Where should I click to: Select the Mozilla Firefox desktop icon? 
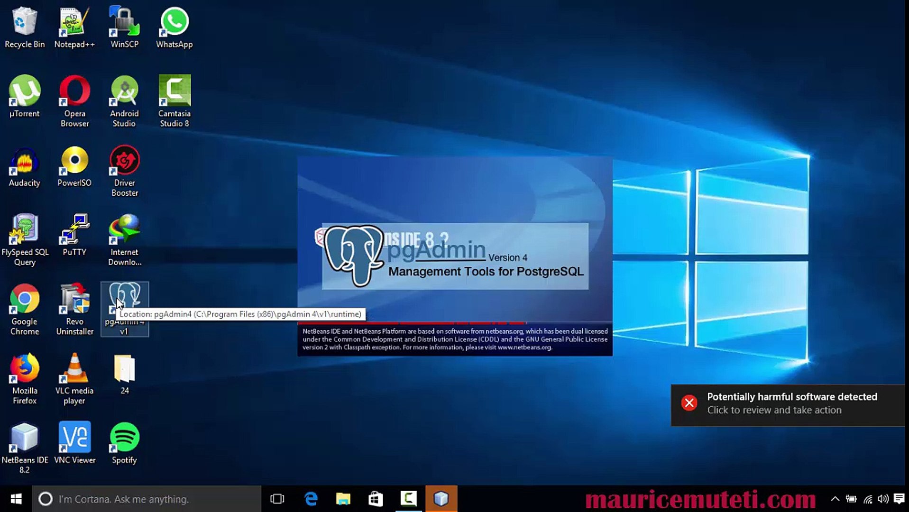pyautogui.click(x=25, y=379)
